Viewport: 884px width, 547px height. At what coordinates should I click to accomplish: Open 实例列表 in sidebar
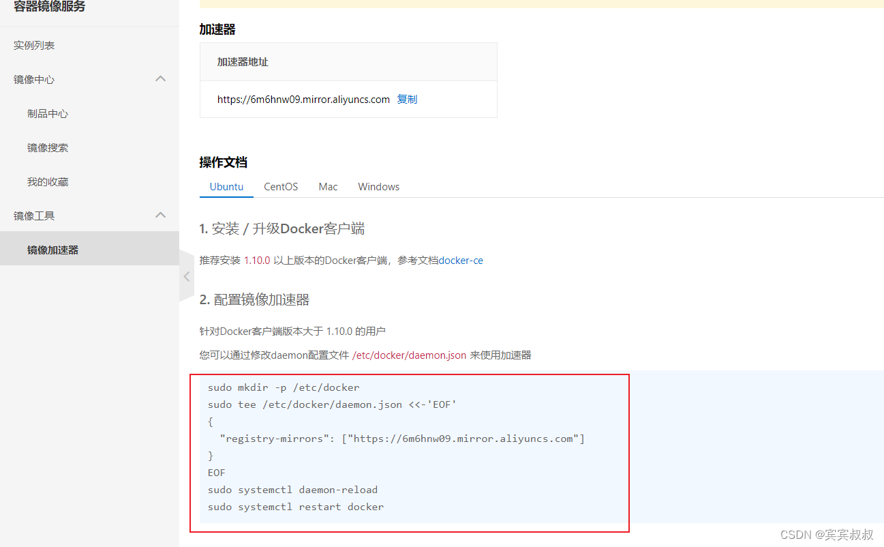pos(34,45)
